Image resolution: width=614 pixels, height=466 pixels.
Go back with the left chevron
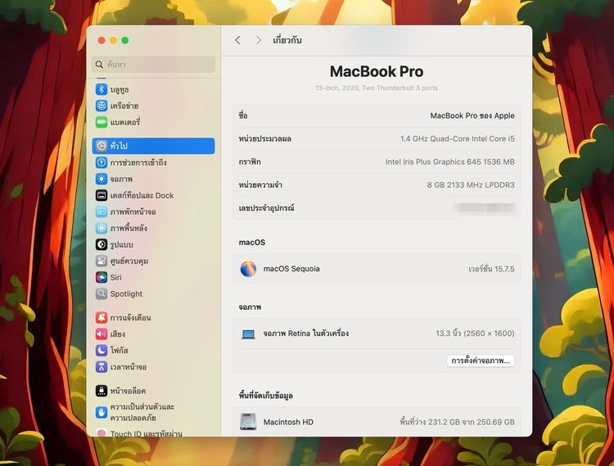click(x=237, y=40)
